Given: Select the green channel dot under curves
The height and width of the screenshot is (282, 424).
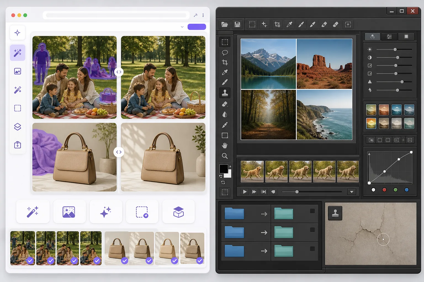Looking at the screenshot, I should (x=395, y=190).
